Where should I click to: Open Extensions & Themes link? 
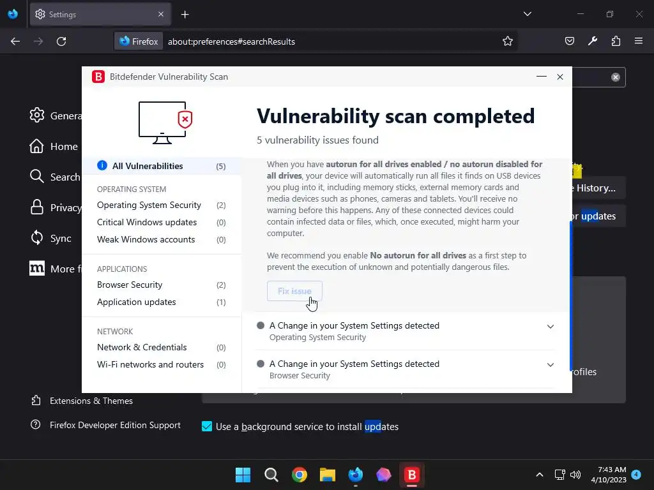(x=82, y=401)
